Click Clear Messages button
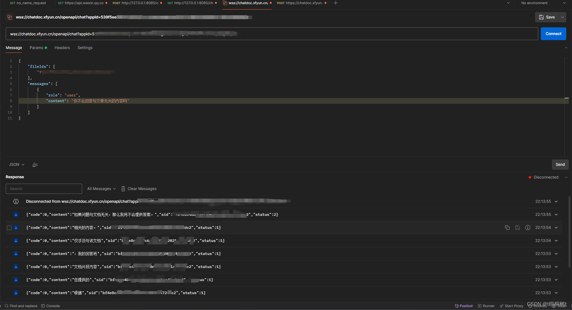 139,189
